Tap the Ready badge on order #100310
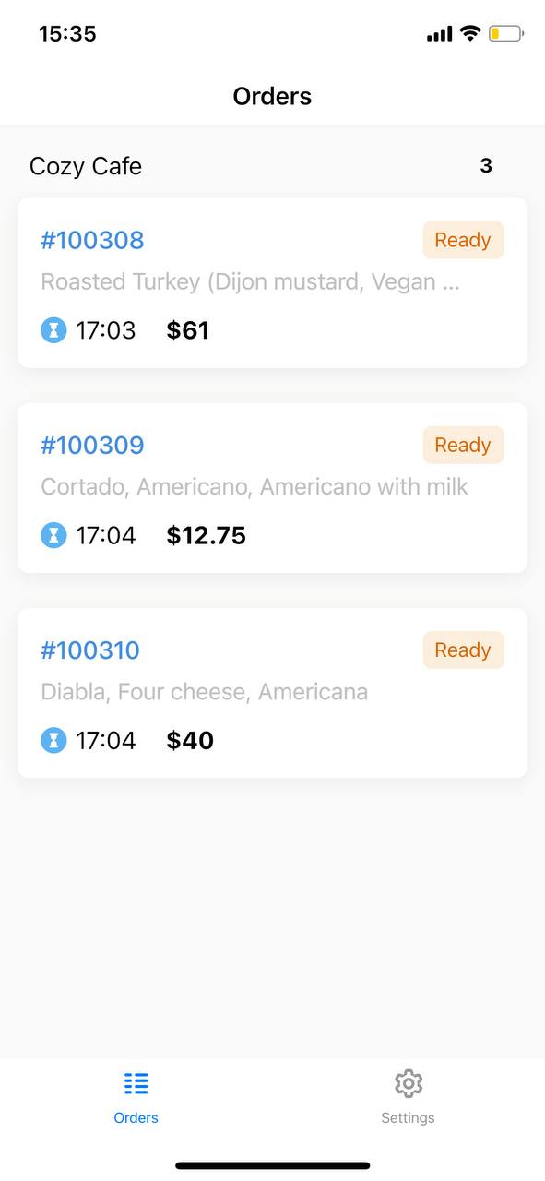 [x=463, y=650]
